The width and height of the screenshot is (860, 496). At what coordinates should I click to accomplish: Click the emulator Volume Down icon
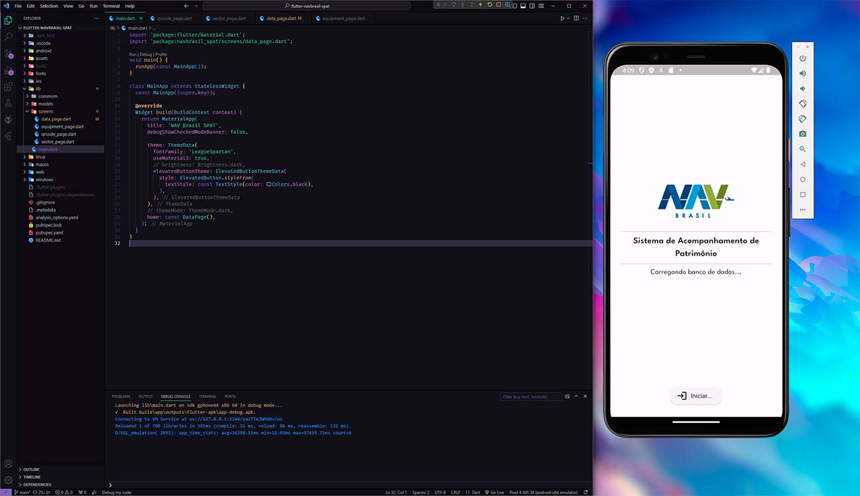(802, 89)
